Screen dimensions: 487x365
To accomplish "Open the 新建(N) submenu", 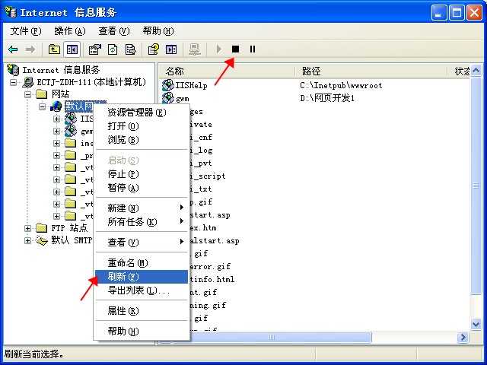I will [x=142, y=208].
